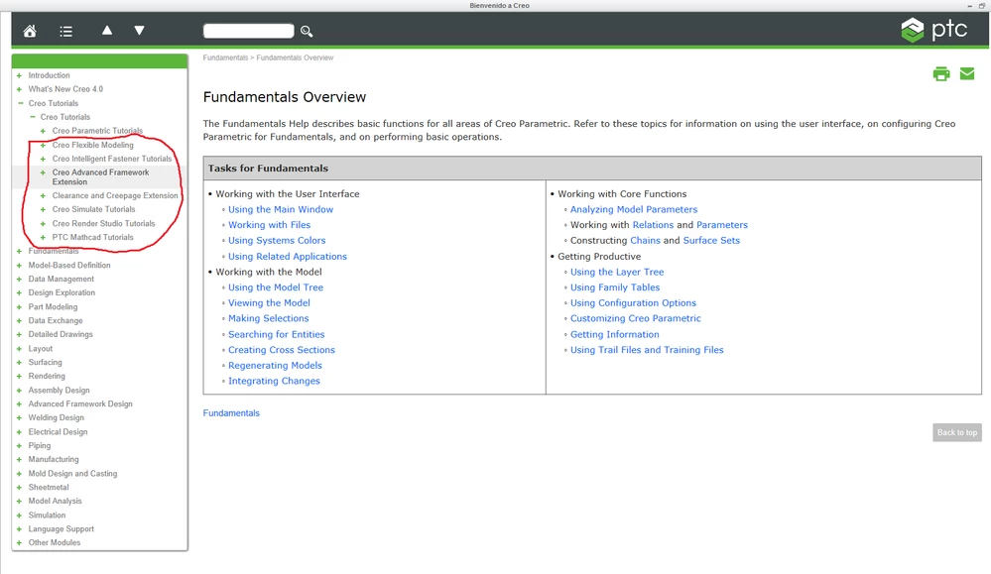Open Electrical Design tree item

tap(58, 432)
